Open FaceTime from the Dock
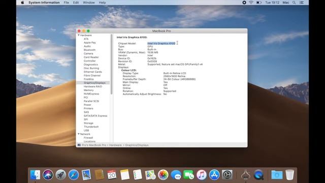Screen dimensions: 325x183 click(x=188, y=175)
